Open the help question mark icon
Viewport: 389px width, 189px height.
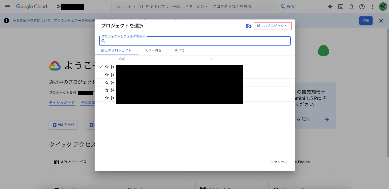[362, 7]
